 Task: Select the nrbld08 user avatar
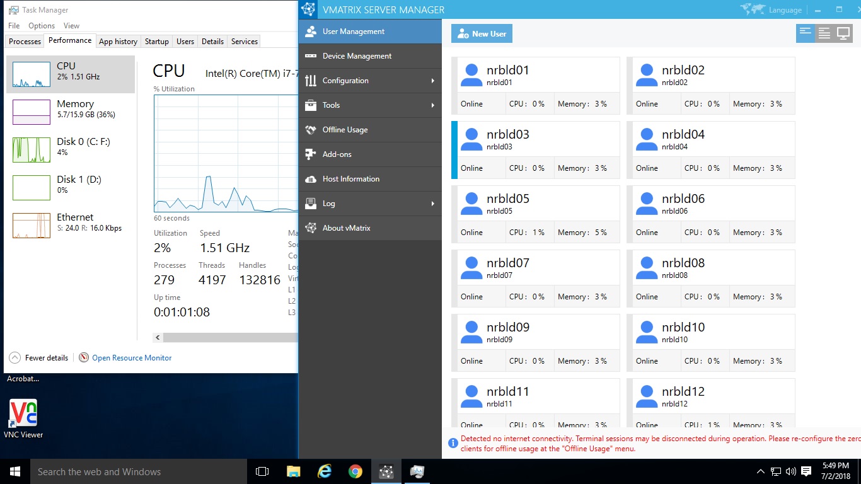[647, 268]
